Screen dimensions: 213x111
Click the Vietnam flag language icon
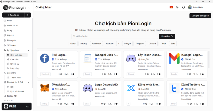point(171,7)
